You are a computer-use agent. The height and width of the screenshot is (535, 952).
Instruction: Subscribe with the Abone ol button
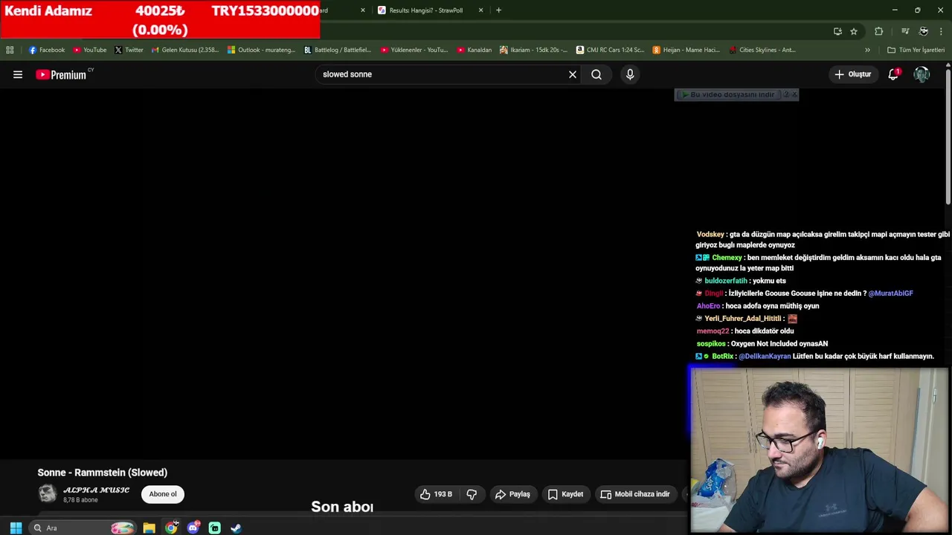tap(163, 494)
